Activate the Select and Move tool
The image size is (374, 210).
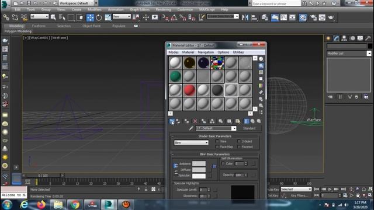[90, 17]
